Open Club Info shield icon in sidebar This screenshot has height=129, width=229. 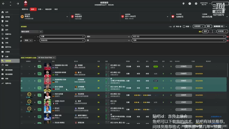click(3, 70)
